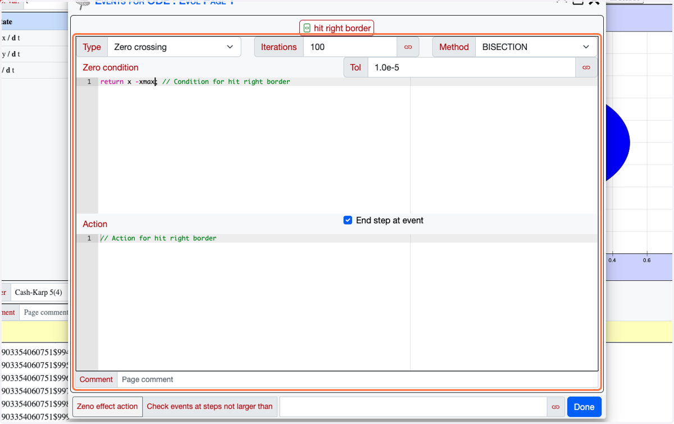Toggle the End step at event checkbox

pyautogui.click(x=348, y=220)
